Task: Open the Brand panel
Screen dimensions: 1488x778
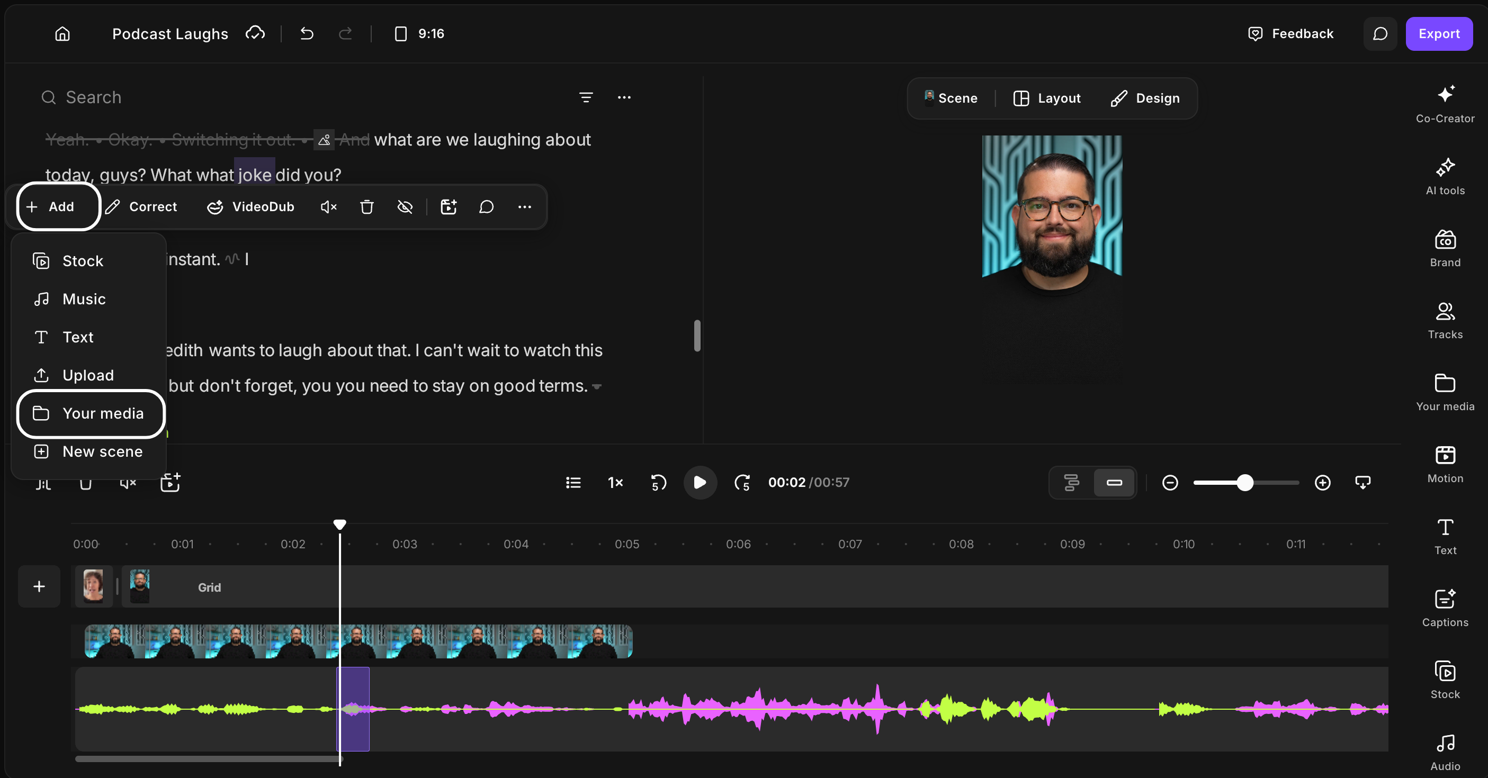Action: coord(1445,248)
